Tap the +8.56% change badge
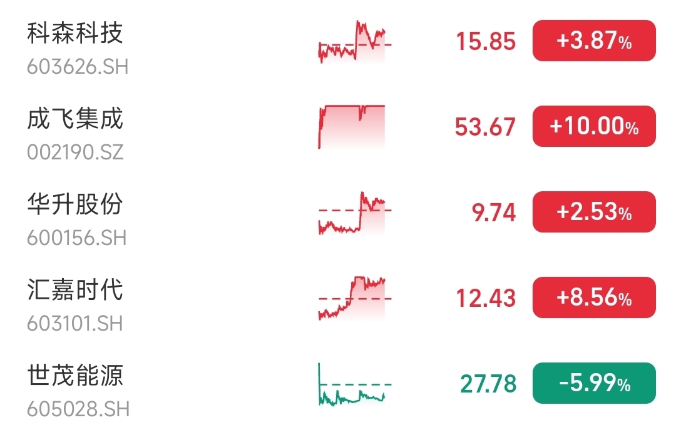The image size is (676, 440). click(x=594, y=297)
